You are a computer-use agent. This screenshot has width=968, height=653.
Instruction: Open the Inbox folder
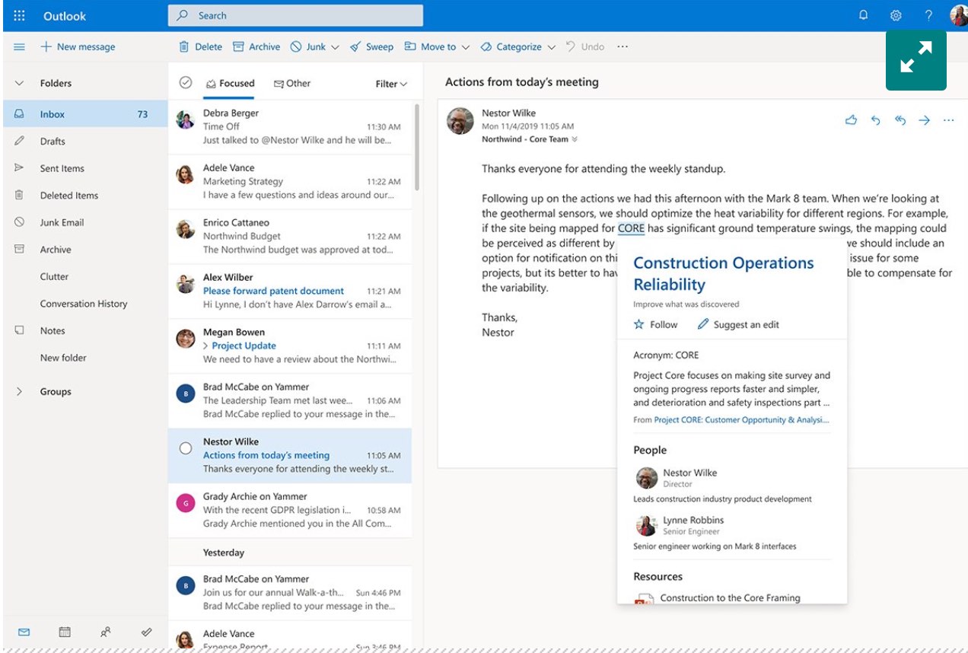coord(85,114)
